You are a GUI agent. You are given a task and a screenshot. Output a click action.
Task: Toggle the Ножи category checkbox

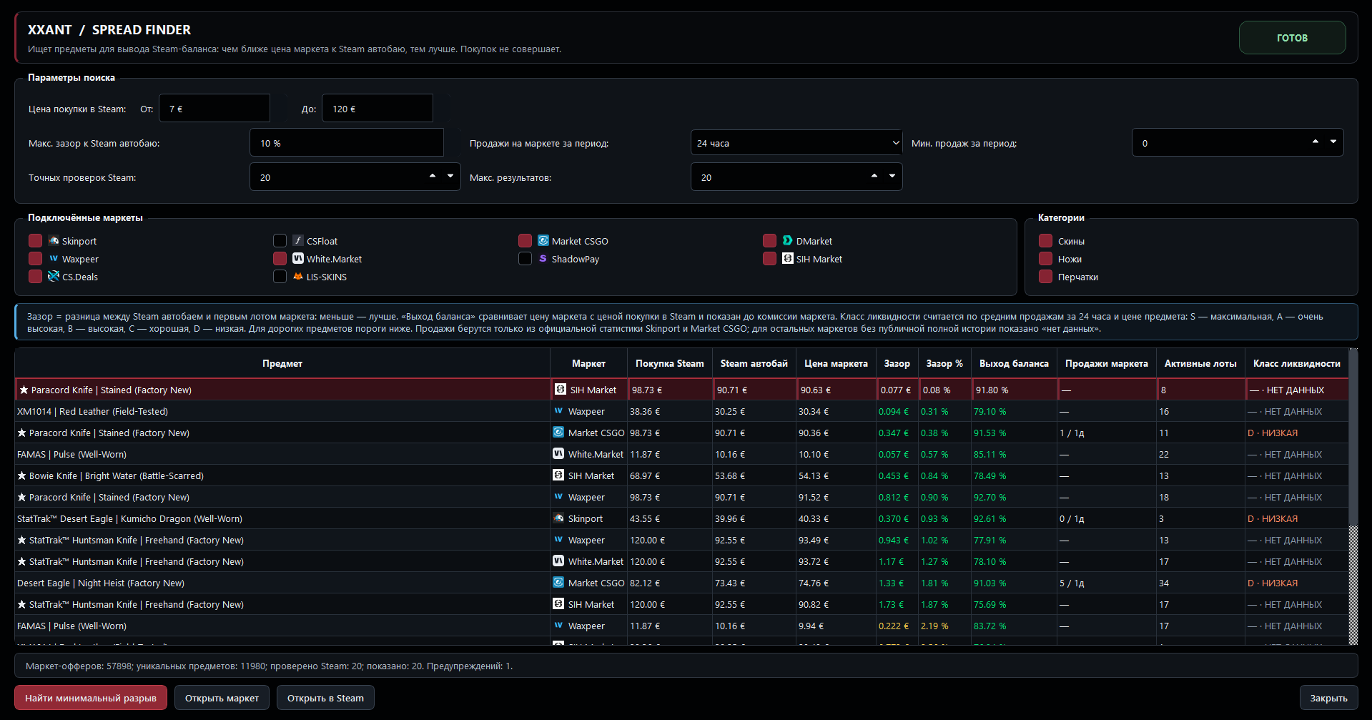(1046, 259)
